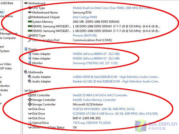Select the Optical Drive field label
The width and height of the screenshot is (179, 134).
click(40, 123)
